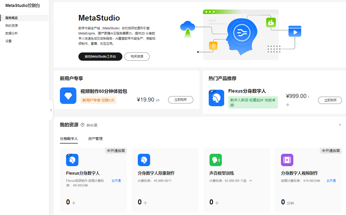The image size is (346, 215).
Task: Click the 热门产品推荐 section heading
Action: pyautogui.click(x=222, y=78)
